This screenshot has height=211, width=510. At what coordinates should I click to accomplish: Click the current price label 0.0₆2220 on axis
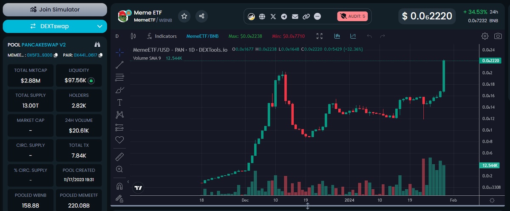click(x=490, y=61)
